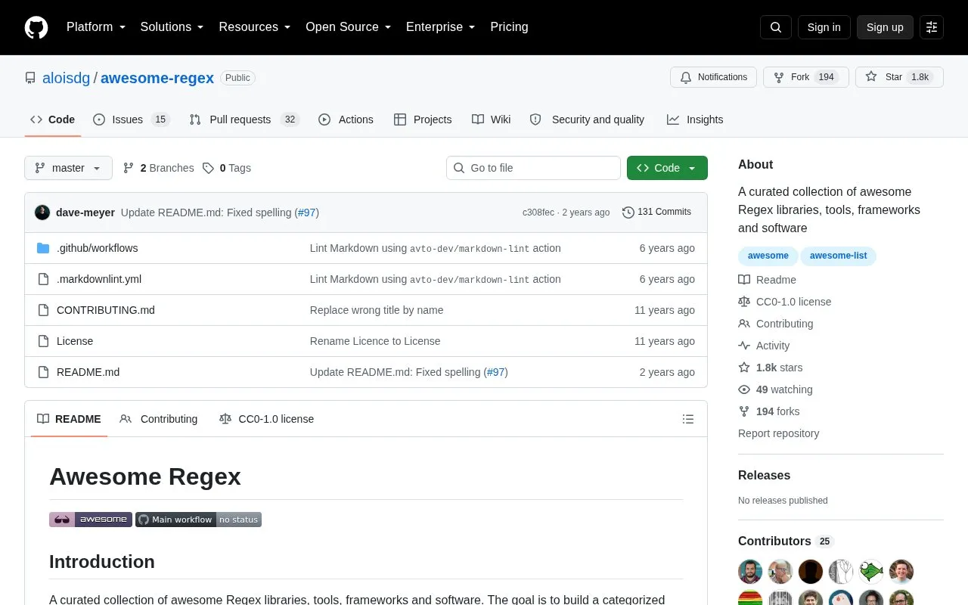Click the README outline list icon

(x=688, y=419)
